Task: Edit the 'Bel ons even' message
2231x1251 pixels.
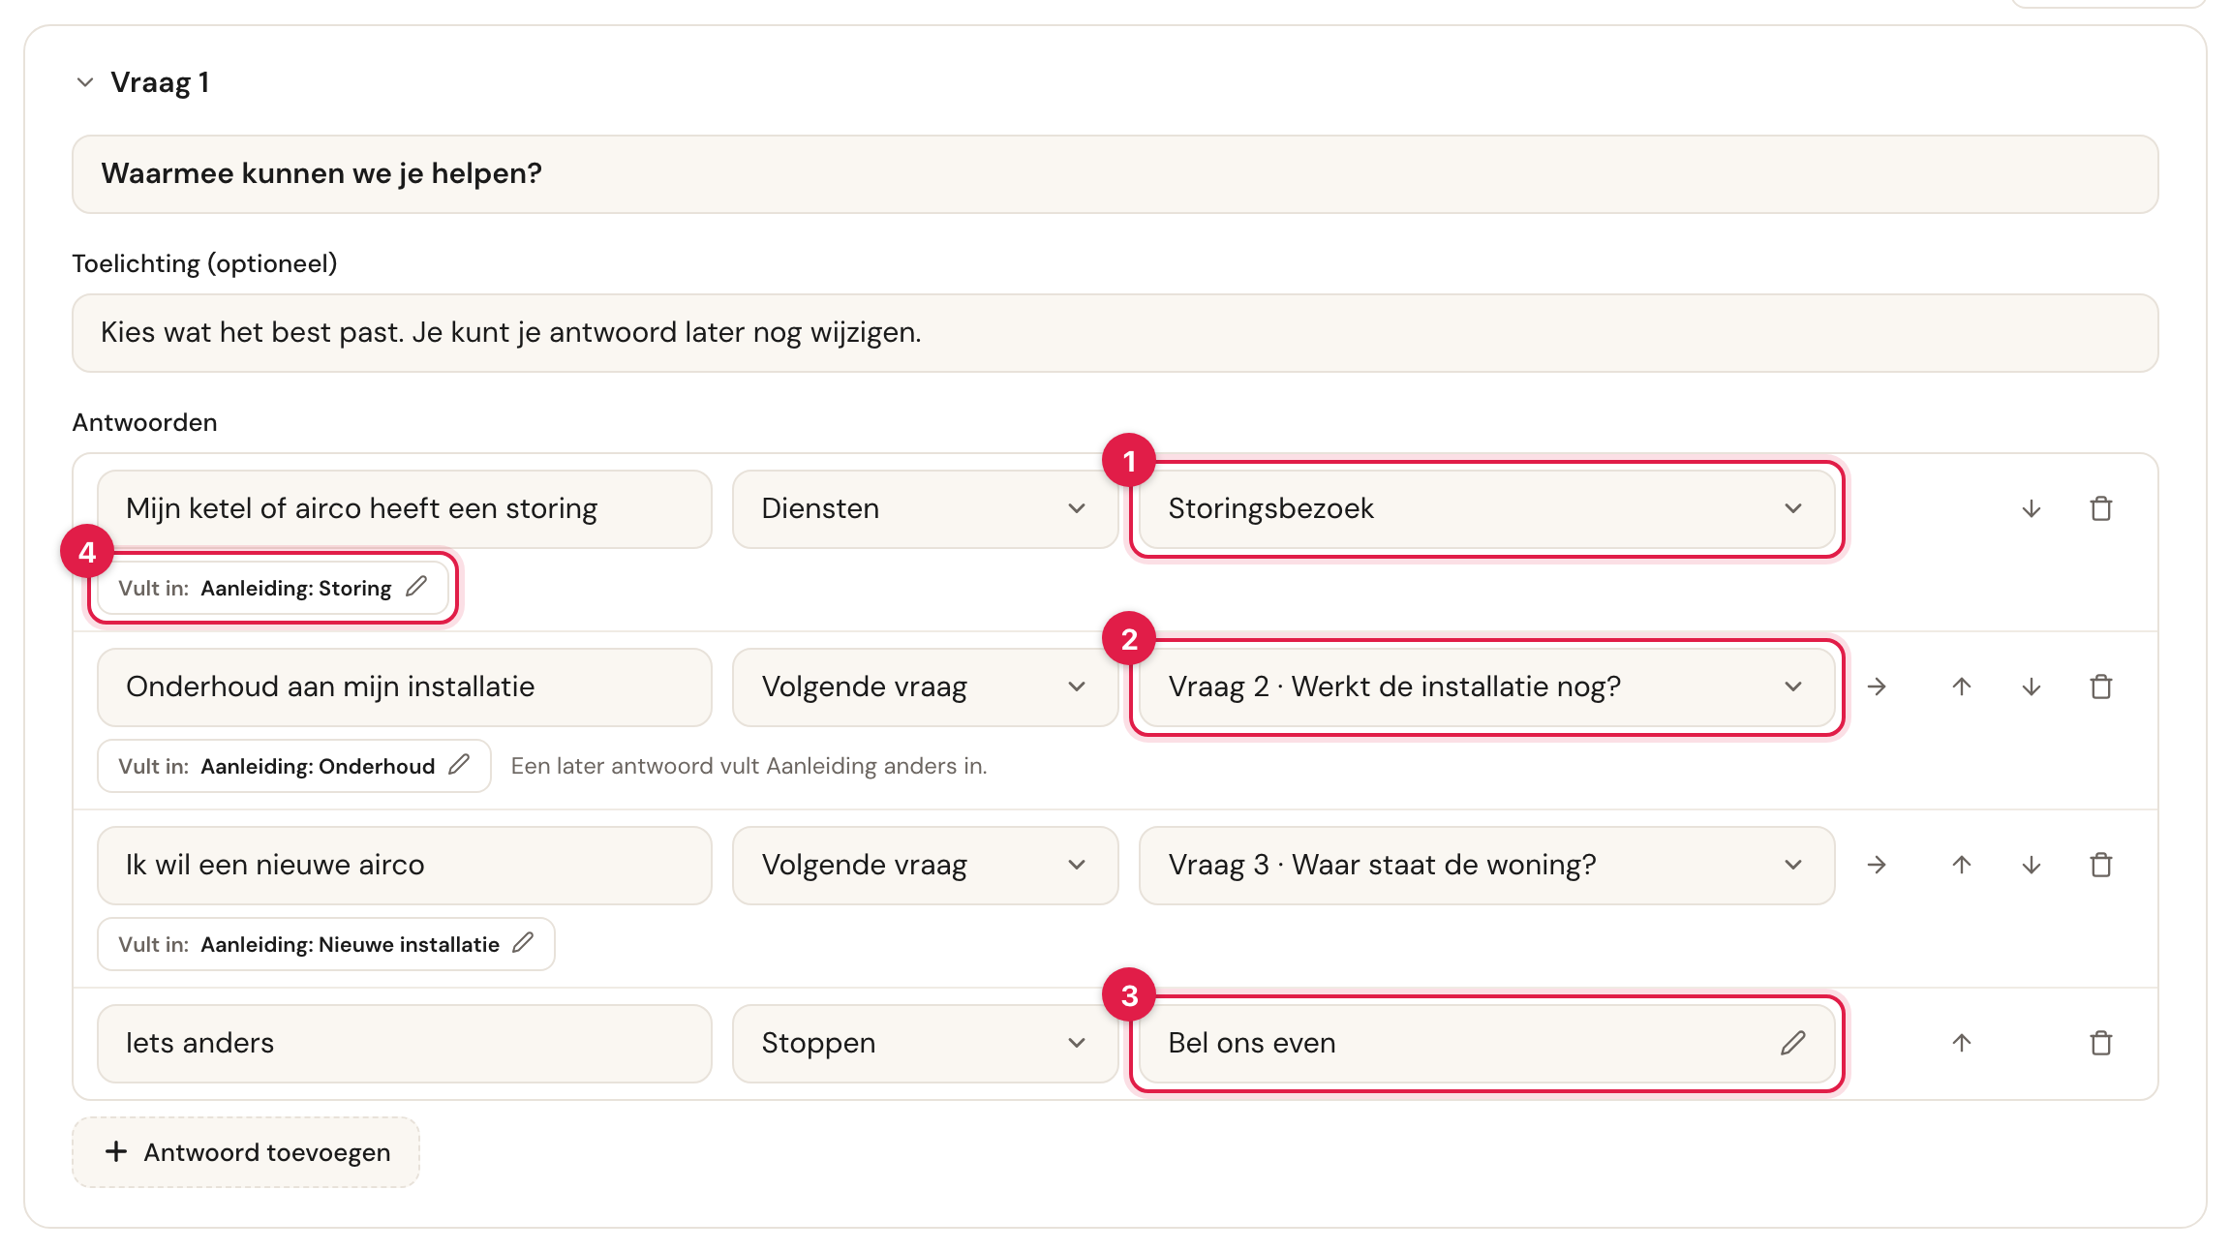Action: click(1792, 1043)
